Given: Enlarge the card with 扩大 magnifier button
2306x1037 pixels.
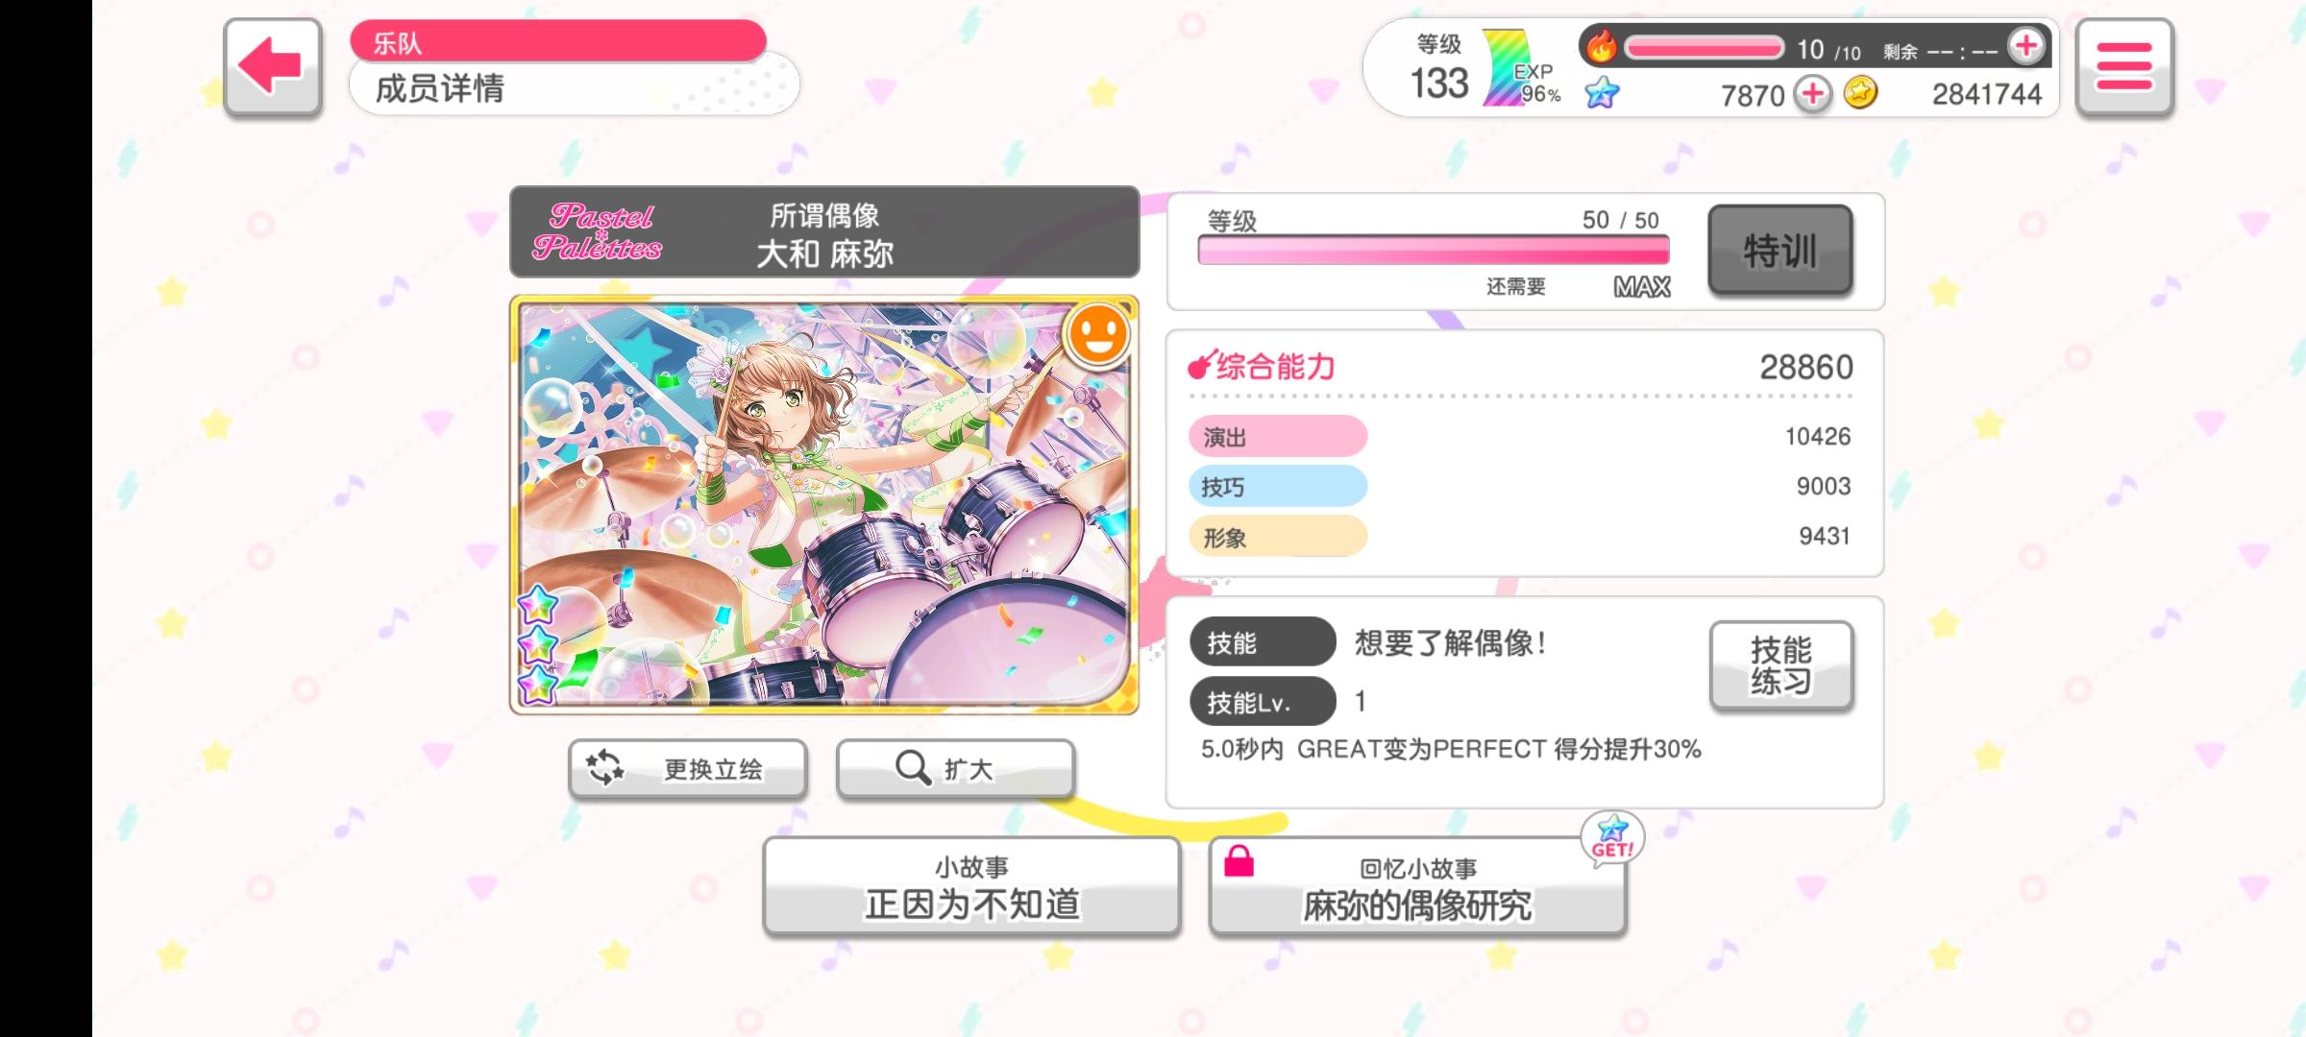Looking at the screenshot, I should coord(955,768).
